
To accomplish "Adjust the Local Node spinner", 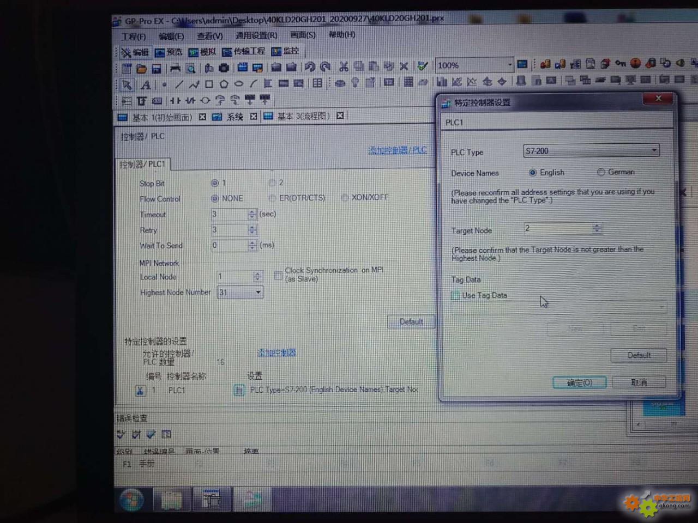I will [257, 277].
